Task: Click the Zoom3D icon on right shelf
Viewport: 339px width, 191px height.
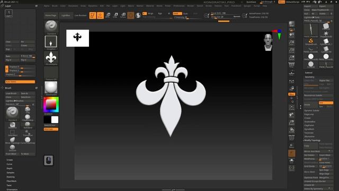Action: tap(292, 123)
